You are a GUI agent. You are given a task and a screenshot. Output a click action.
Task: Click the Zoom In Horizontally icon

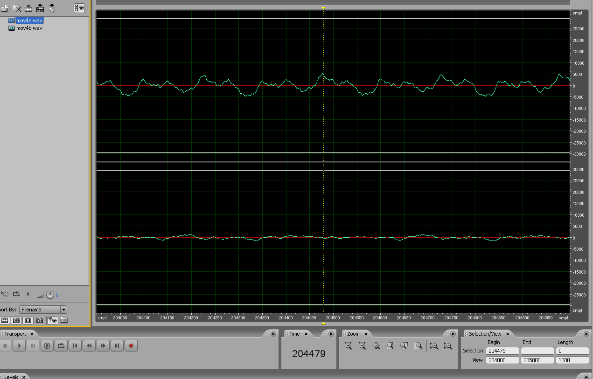[348, 346]
